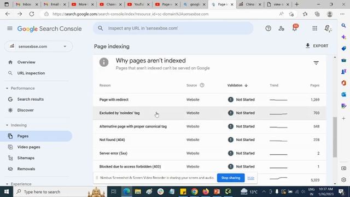350x197 pixels.
Task: Collapse the Performance section
Action: tap(7, 89)
